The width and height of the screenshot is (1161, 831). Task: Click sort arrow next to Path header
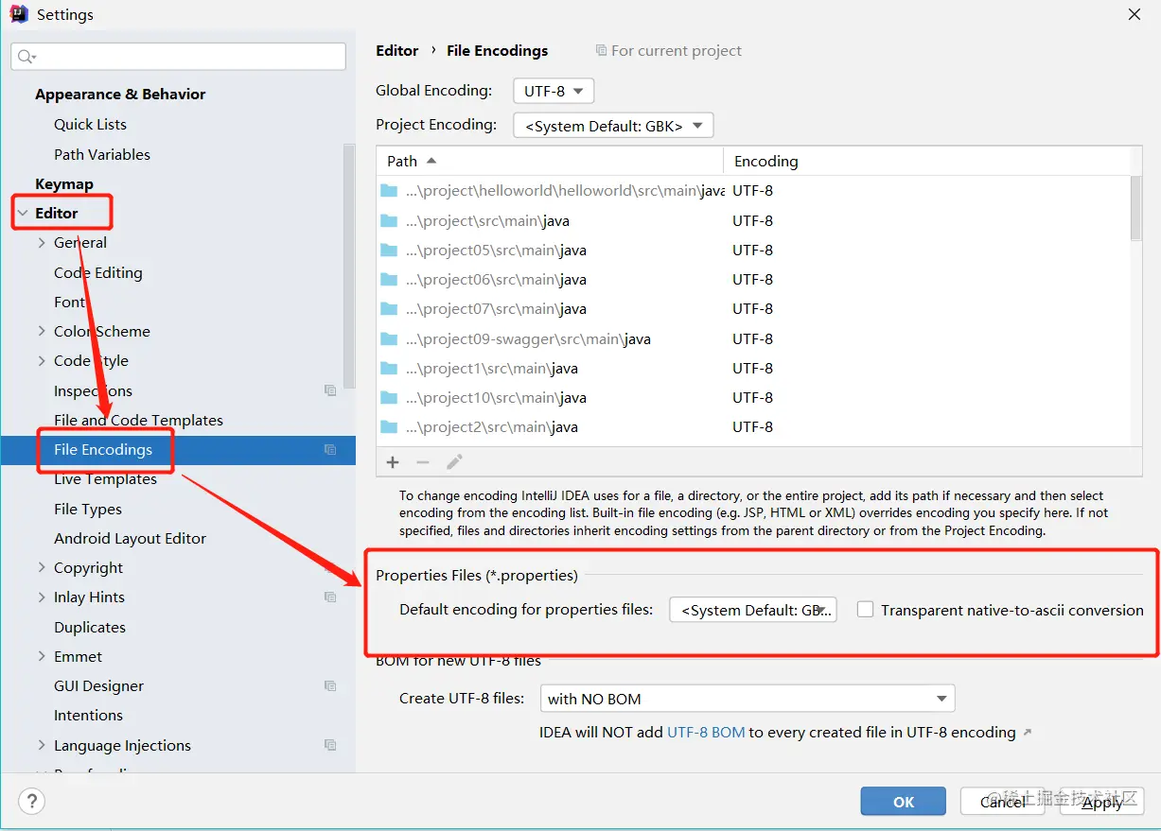coord(431,161)
